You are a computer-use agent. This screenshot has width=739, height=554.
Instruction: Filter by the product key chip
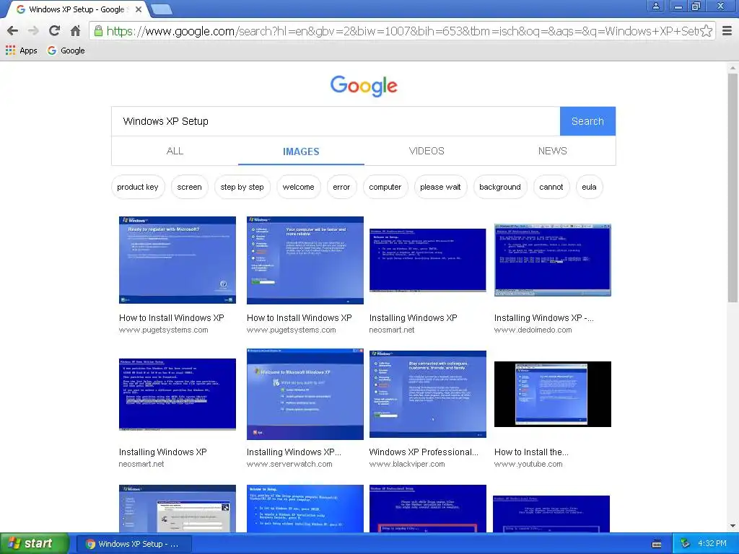pyautogui.click(x=138, y=187)
